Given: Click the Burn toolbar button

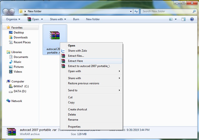Looking at the screenshot, I should click(76, 19).
